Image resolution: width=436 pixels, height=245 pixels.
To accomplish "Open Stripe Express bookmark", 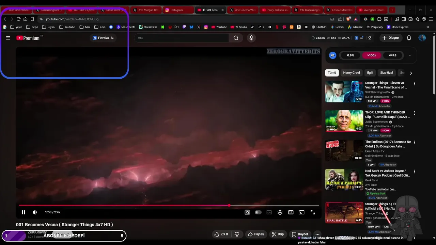I will coord(398,27).
